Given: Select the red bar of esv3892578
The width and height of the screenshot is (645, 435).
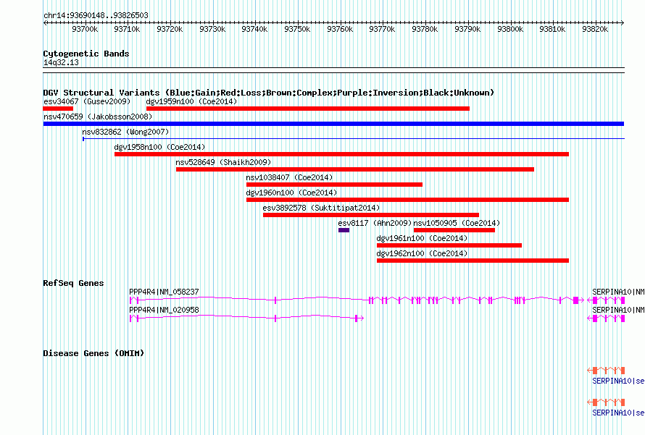Looking at the screenshot, I should click(371, 215).
